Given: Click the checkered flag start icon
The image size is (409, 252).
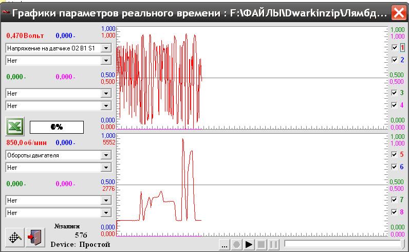Looking at the screenshot, I should point(15,238).
